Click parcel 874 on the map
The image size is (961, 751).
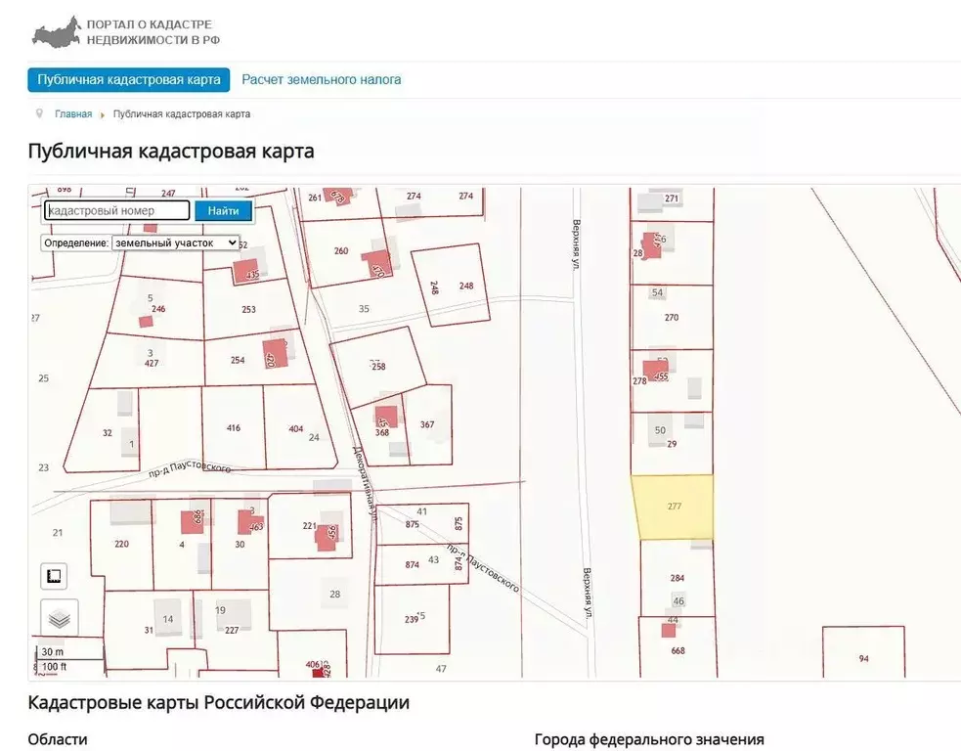pyautogui.click(x=412, y=564)
